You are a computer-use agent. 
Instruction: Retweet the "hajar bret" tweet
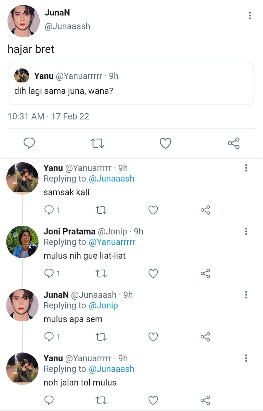pyautogui.click(x=97, y=143)
